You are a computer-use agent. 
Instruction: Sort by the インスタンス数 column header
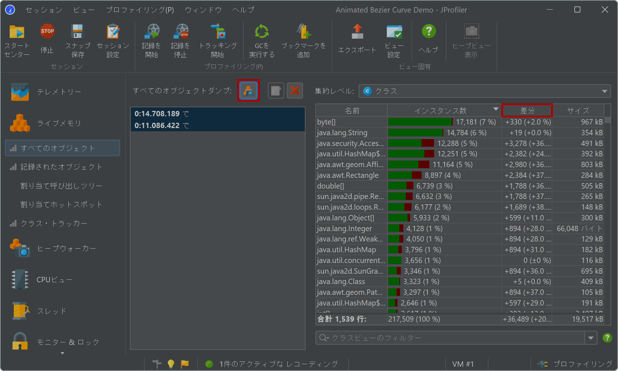(x=444, y=111)
